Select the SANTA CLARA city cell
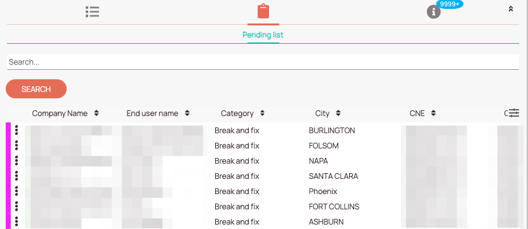 tap(333, 176)
